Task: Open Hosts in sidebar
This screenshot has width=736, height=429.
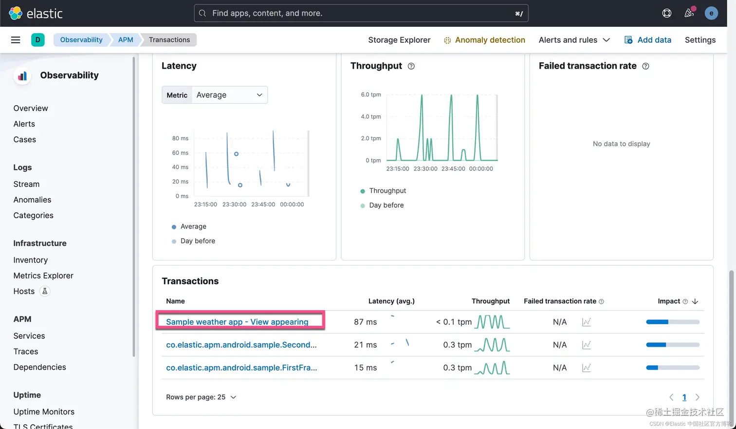Action: coord(24,291)
